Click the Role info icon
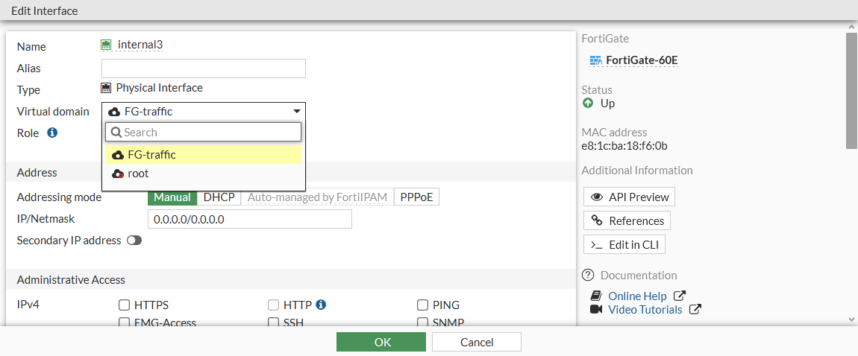This screenshot has height=356, width=858. tap(52, 133)
